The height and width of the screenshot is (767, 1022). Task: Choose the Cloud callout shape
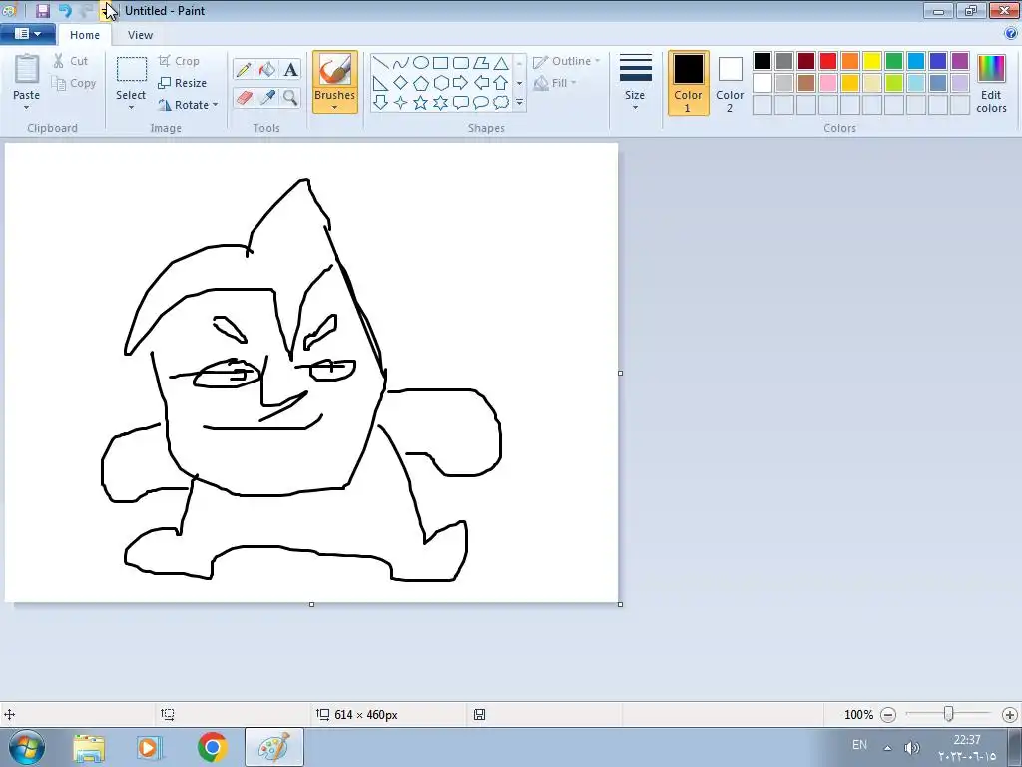[x=501, y=103]
